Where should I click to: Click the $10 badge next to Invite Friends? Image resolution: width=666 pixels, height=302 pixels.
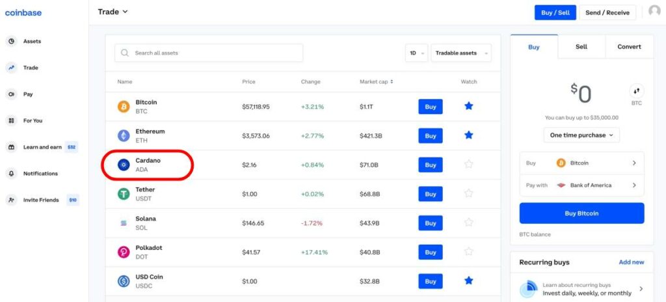73,200
